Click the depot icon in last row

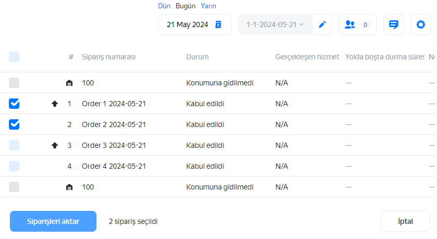coord(69,187)
